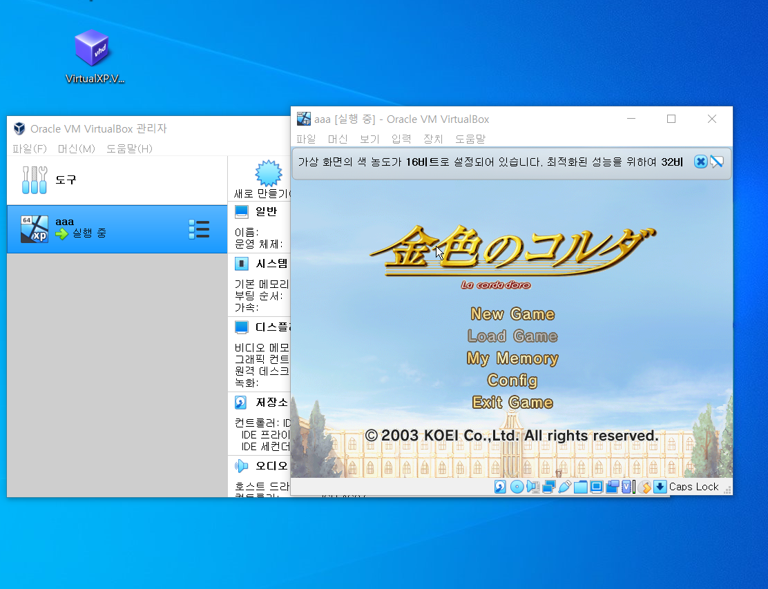Click the 저장소 section disk icon

pos(241,403)
